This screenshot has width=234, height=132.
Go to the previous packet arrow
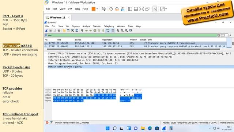point(86,31)
